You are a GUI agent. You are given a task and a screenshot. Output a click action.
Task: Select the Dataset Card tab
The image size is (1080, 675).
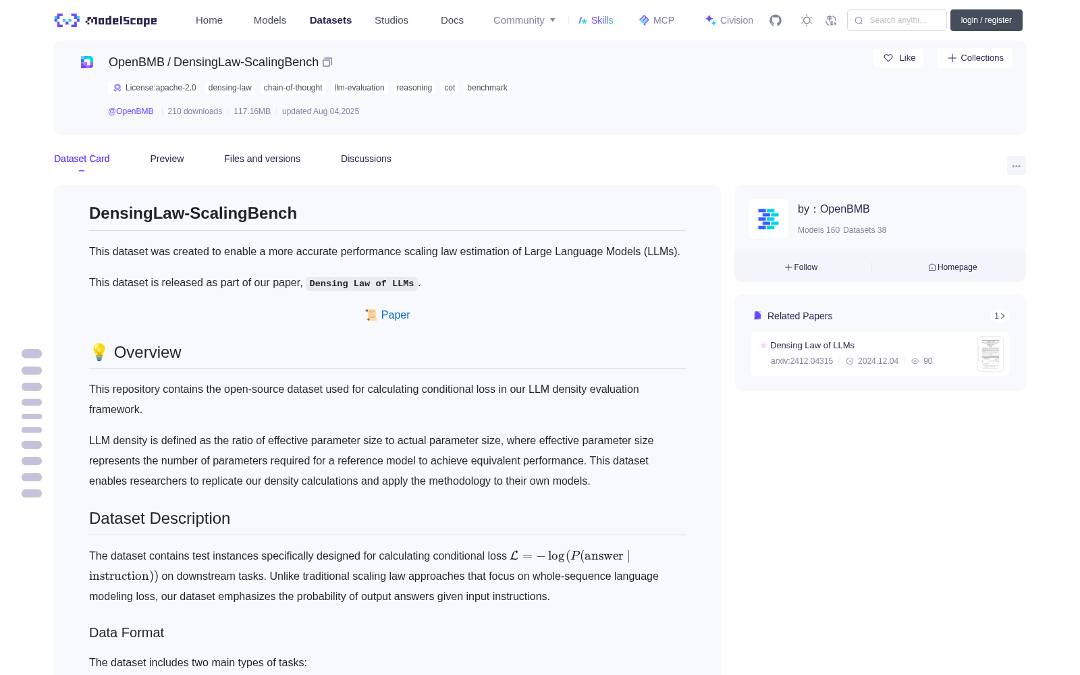tap(82, 159)
